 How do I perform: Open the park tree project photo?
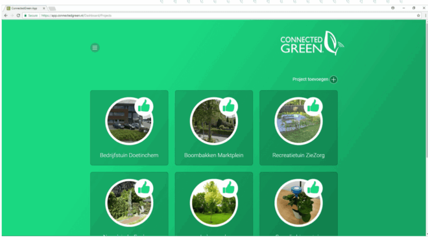click(x=214, y=203)
